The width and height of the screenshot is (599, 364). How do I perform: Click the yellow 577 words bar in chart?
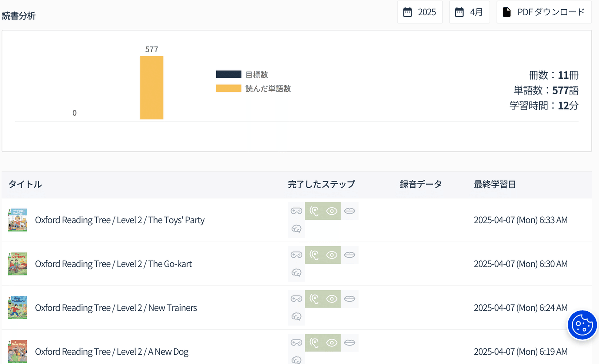(x=152, y=88)
